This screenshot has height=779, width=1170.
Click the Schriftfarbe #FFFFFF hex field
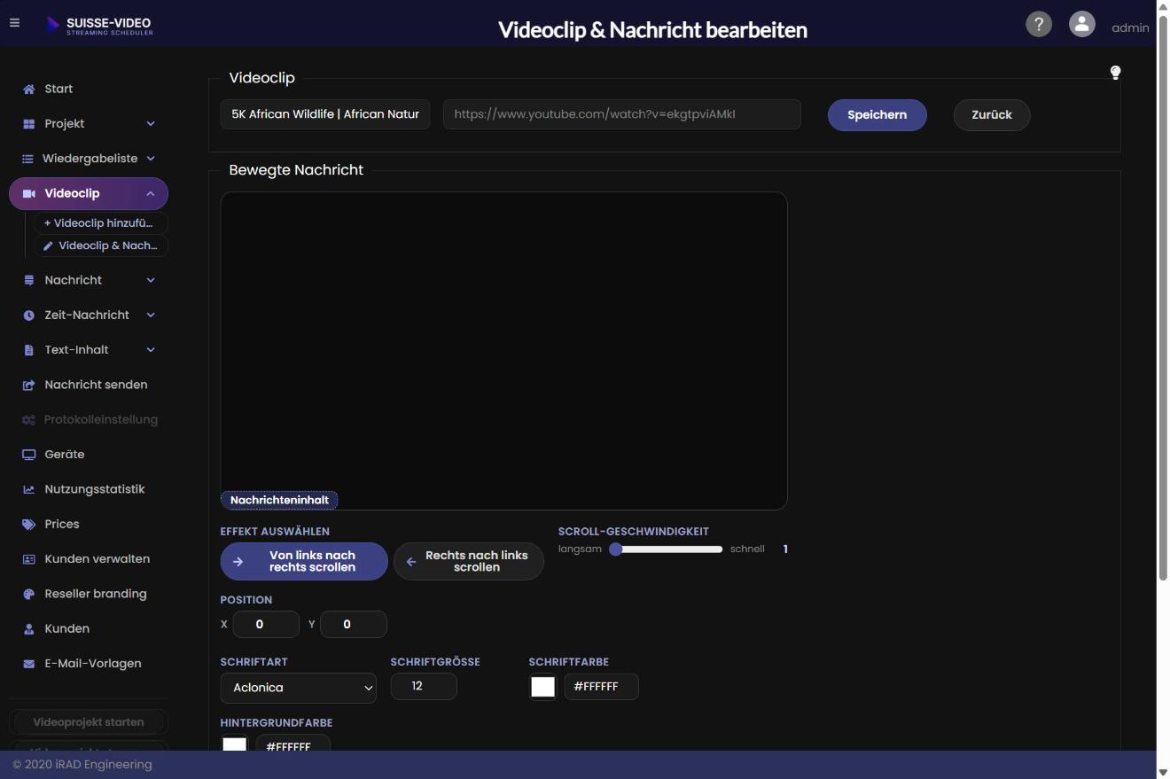pyautogui.click(x=601, y=687)
